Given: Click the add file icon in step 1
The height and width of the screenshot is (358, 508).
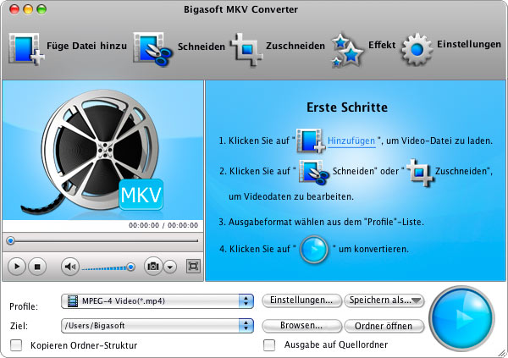Looking at the screenshot, I should click(311, 140).
